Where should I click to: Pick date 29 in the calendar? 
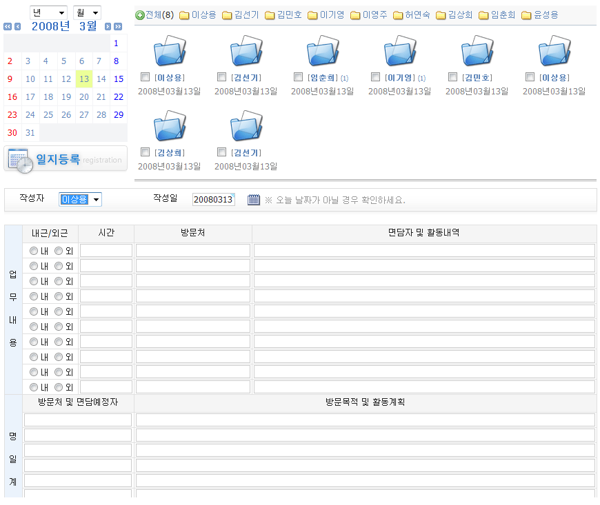[119, 115]
